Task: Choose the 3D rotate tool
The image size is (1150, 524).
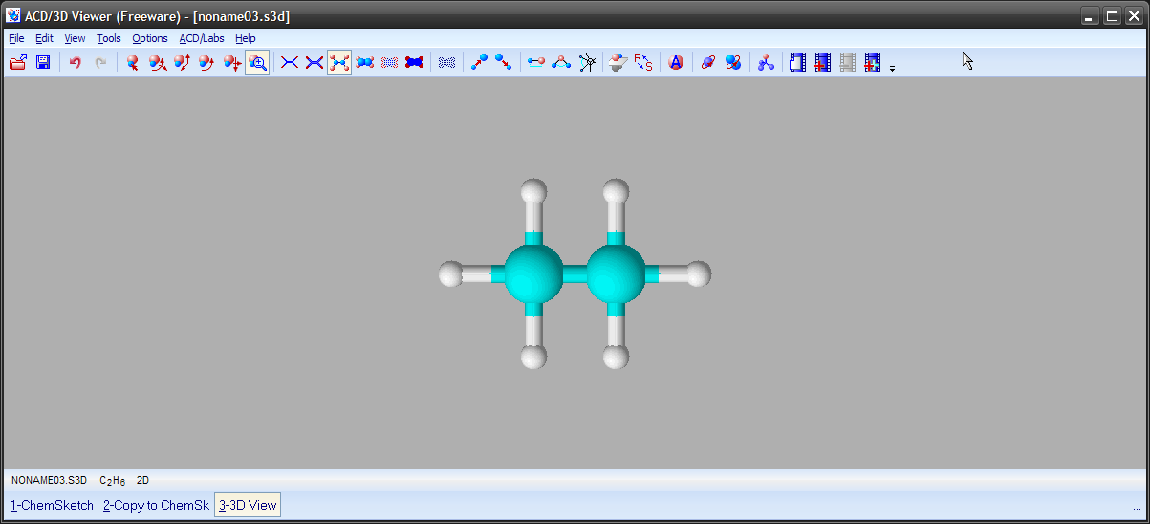Action: tap(157, 63)
